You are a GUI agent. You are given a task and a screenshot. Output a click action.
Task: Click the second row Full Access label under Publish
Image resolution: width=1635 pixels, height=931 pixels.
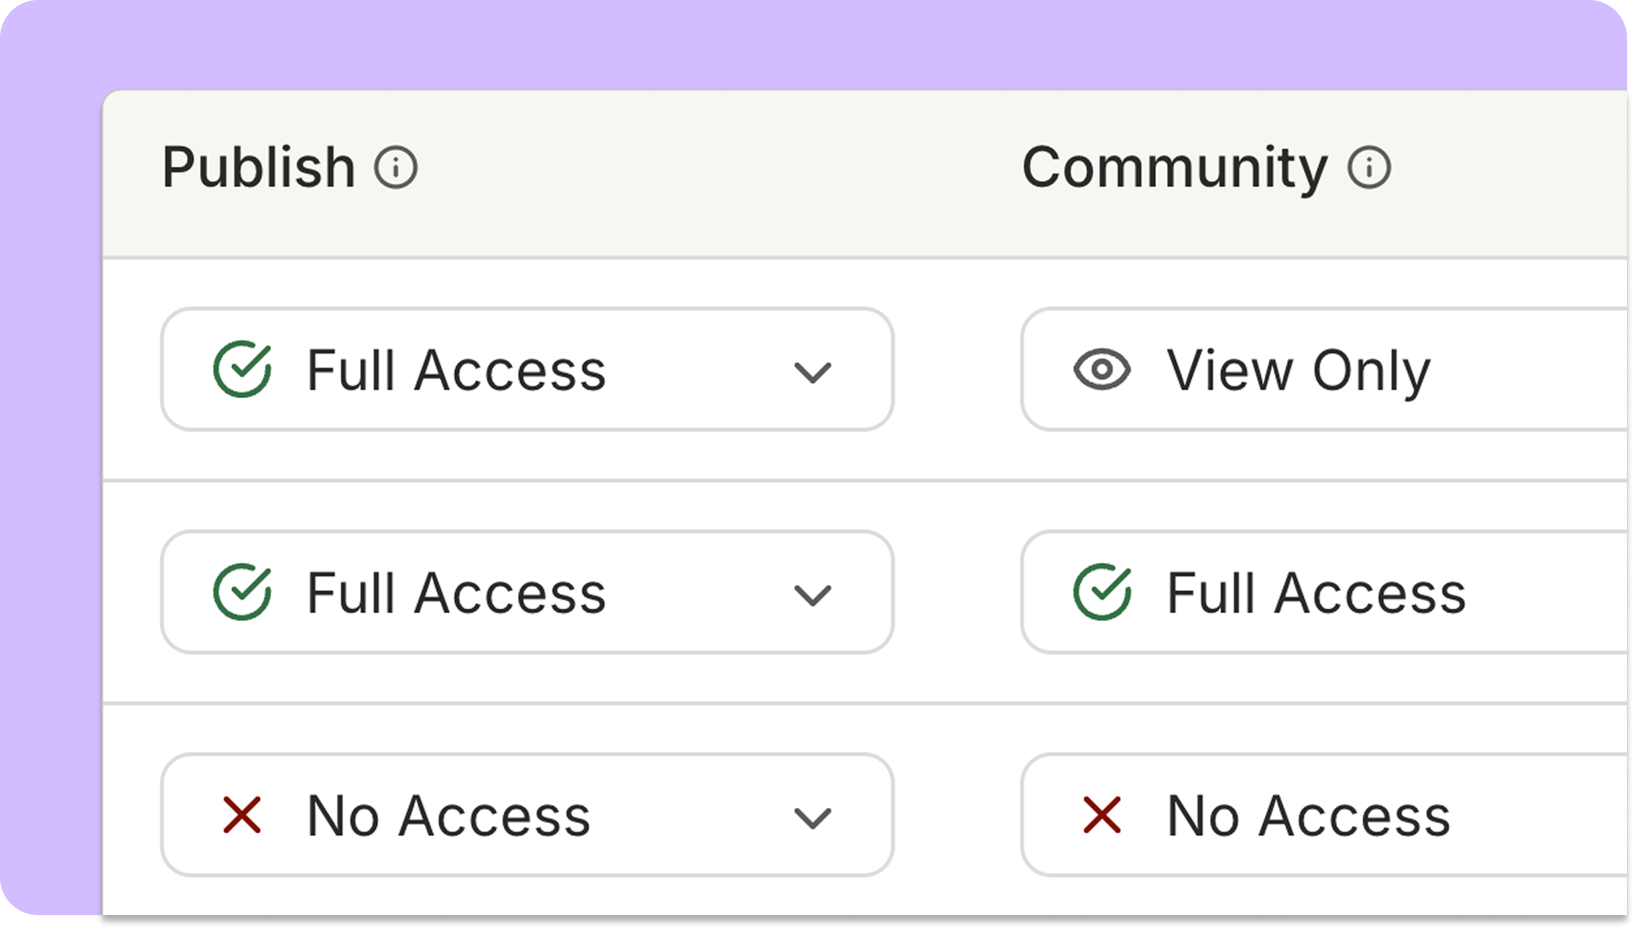(x=456, y=593)
